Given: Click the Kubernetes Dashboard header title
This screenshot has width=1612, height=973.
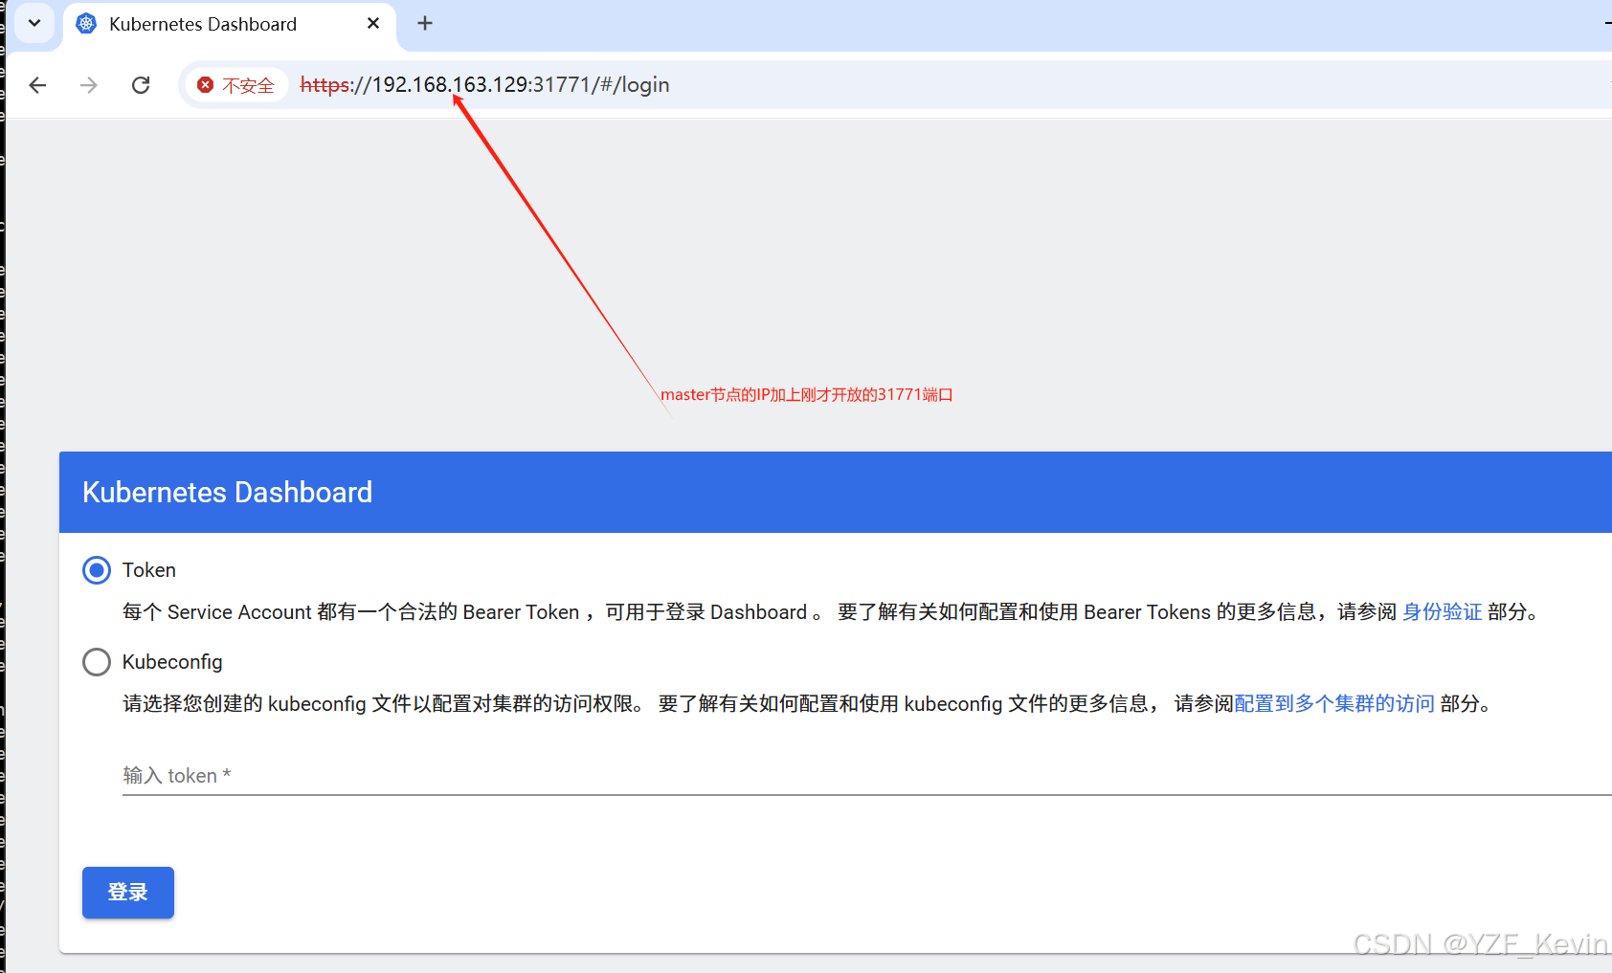Looking at the screenshot, I should (227, 492).
